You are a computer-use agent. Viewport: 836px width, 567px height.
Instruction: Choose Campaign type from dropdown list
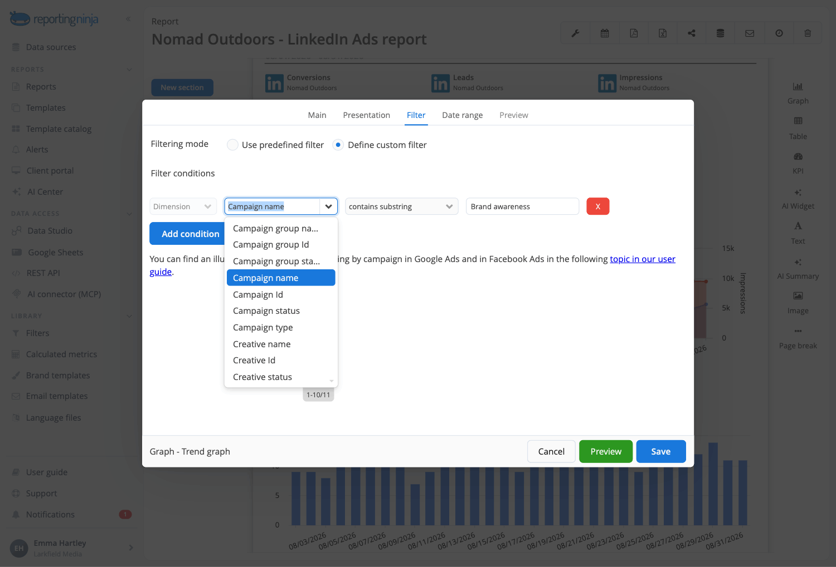coord(281,328)
